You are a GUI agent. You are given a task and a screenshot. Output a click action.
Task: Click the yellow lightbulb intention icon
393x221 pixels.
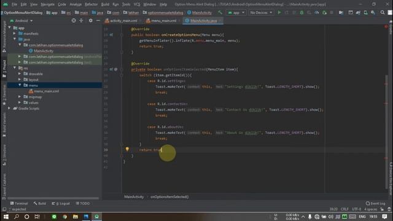click(127, 149)
